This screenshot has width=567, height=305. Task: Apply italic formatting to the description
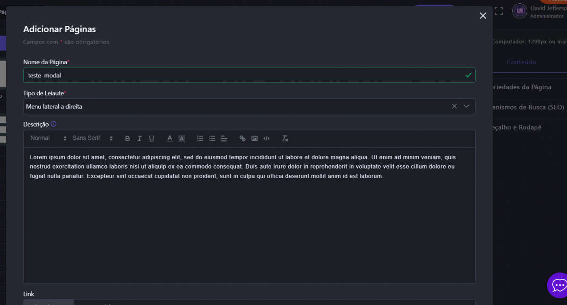click(x=139, y=138)
